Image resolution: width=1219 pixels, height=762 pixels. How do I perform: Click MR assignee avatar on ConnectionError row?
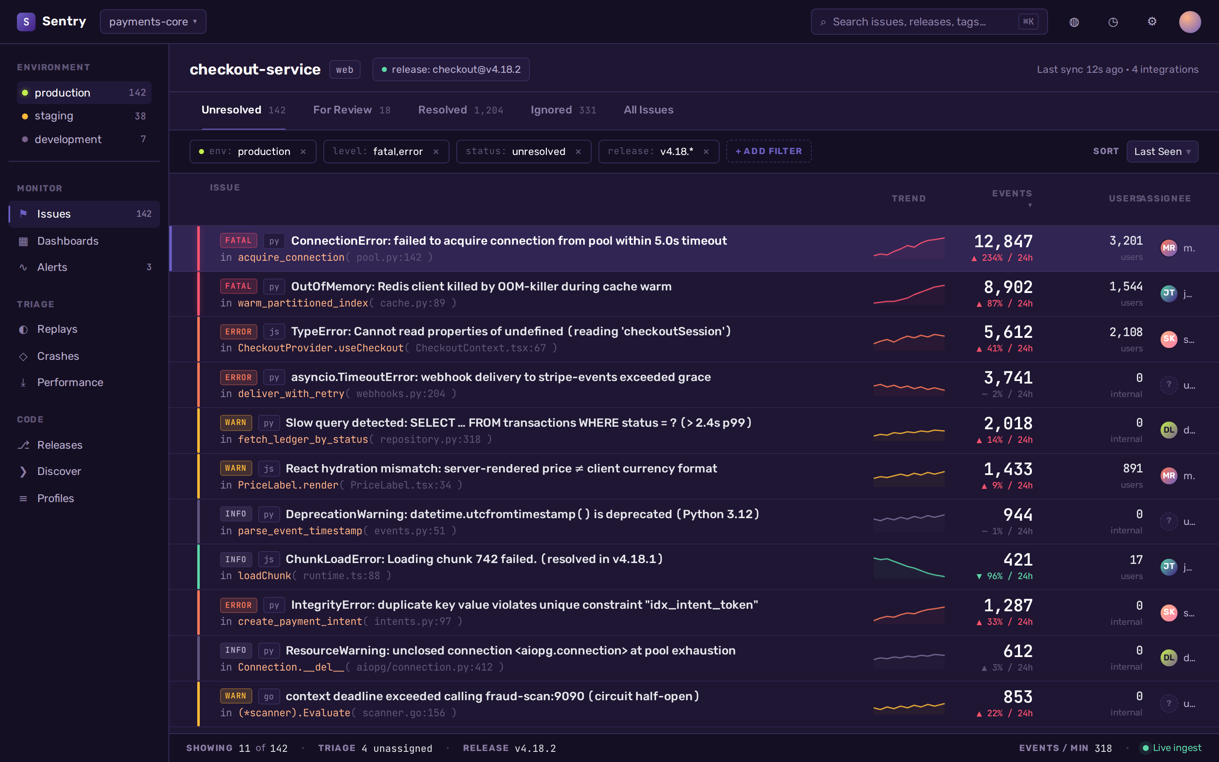1169,248
